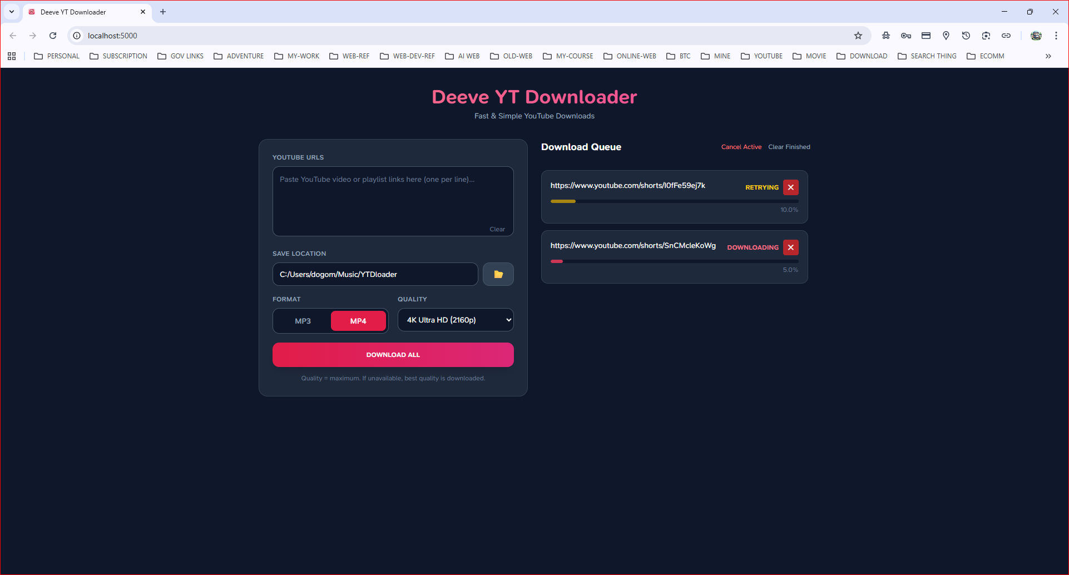This screenshot has width=1069, height=575.
Task: Open the MY-COURSE bookmarks folder
Action: coord(568,56)
